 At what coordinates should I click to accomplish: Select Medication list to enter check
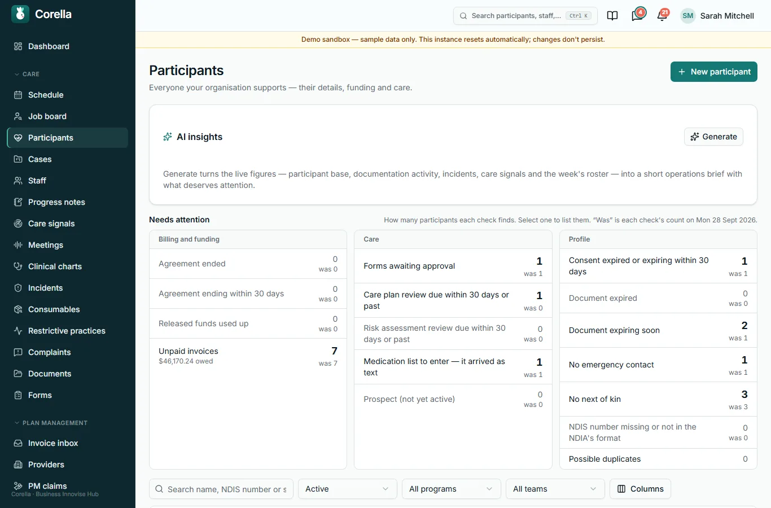(453, 367)
